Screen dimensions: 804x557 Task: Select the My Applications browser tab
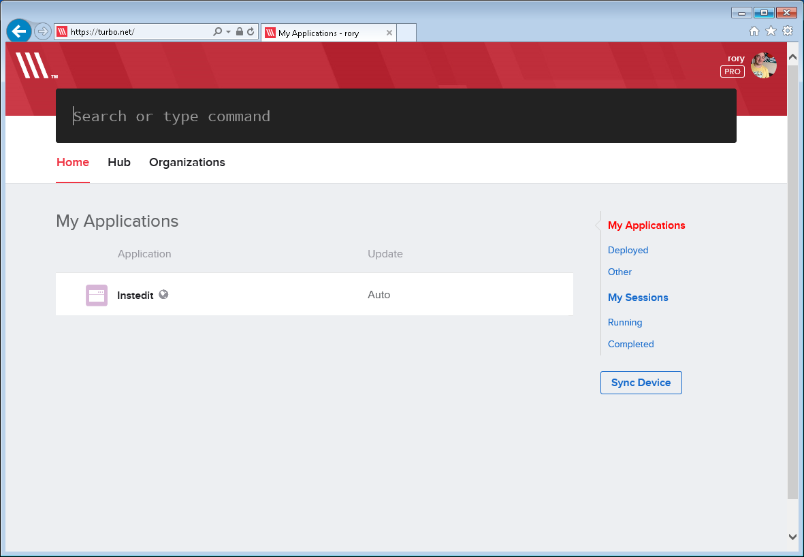[x=319, y=32]
